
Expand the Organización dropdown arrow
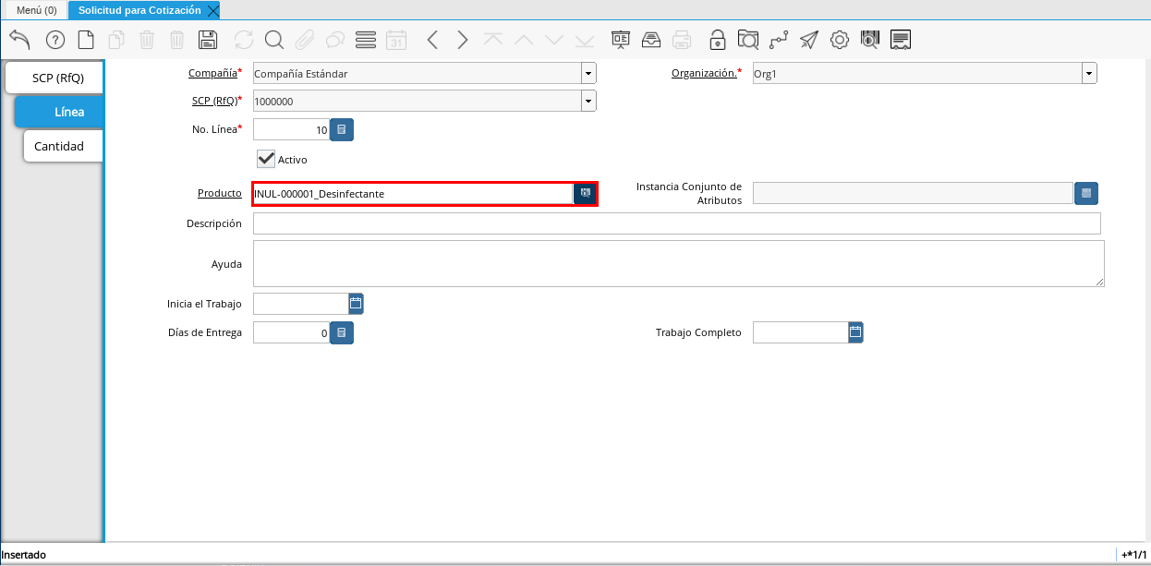pos(1089,74)
